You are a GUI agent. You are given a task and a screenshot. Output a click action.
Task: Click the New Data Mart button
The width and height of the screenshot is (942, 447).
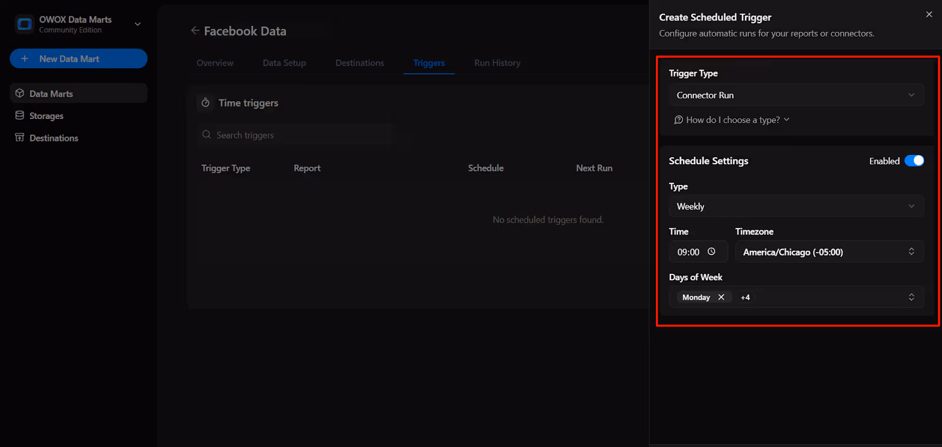pyautogui.click(x=78, y=59)
